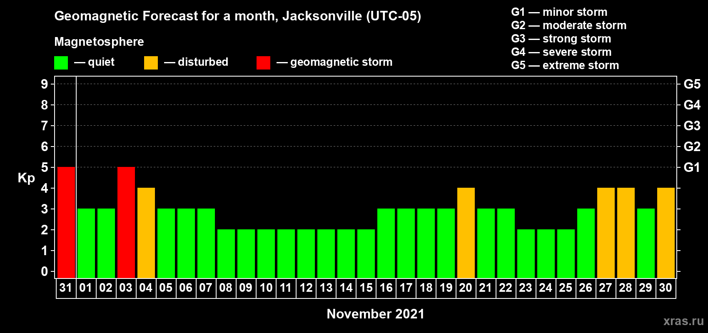This screenshot has width=708, height=333.
Task: Click the red geomagnetic storm legend swatch
Action: tap(263, 63)
